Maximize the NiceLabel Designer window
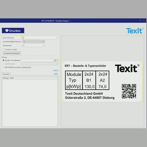Viewport: 147px width, 147px height. (140, 20)
